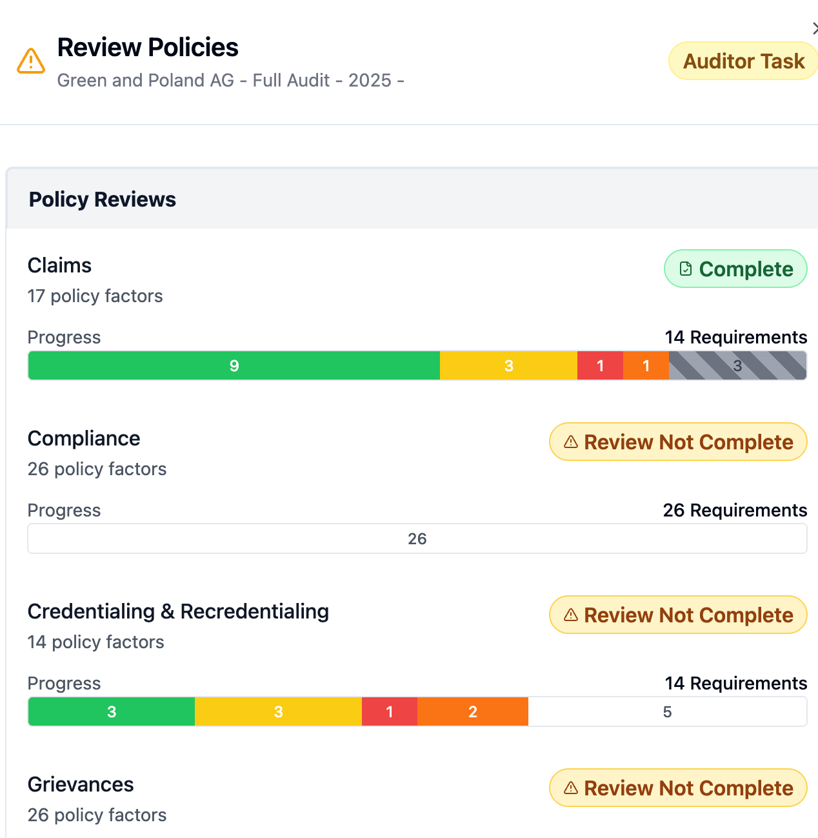Viewport: 818px width, 838px height.
Task: Click the warning icon on Grievances' Review Not Complete badge
Action: [x=570, y=788]
